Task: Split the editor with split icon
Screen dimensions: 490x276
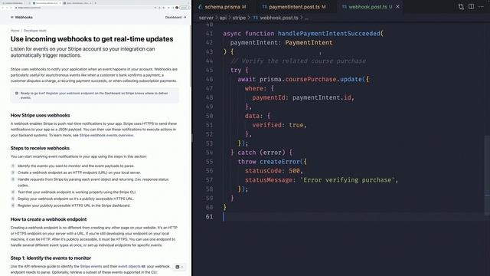Action: tap(472, 7)
